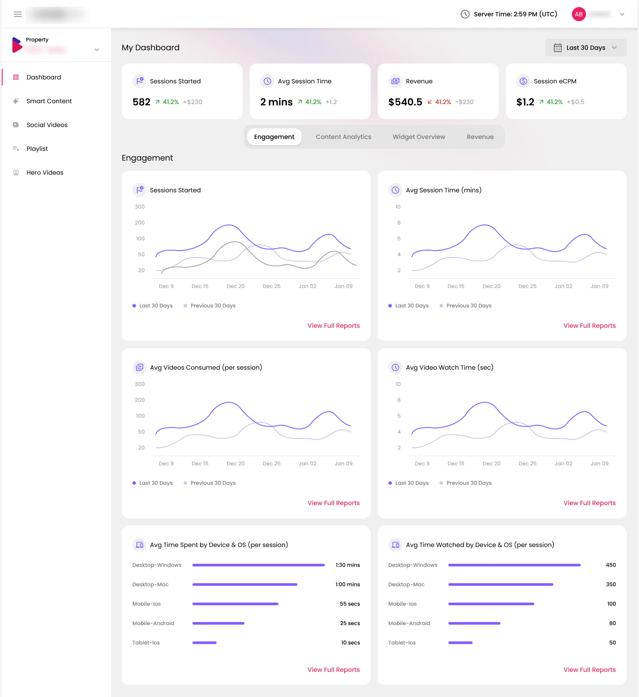This screenshot has width=639, height=697.
Task: Expand the user account dropdown chevron
Action: tap(622, 14)
